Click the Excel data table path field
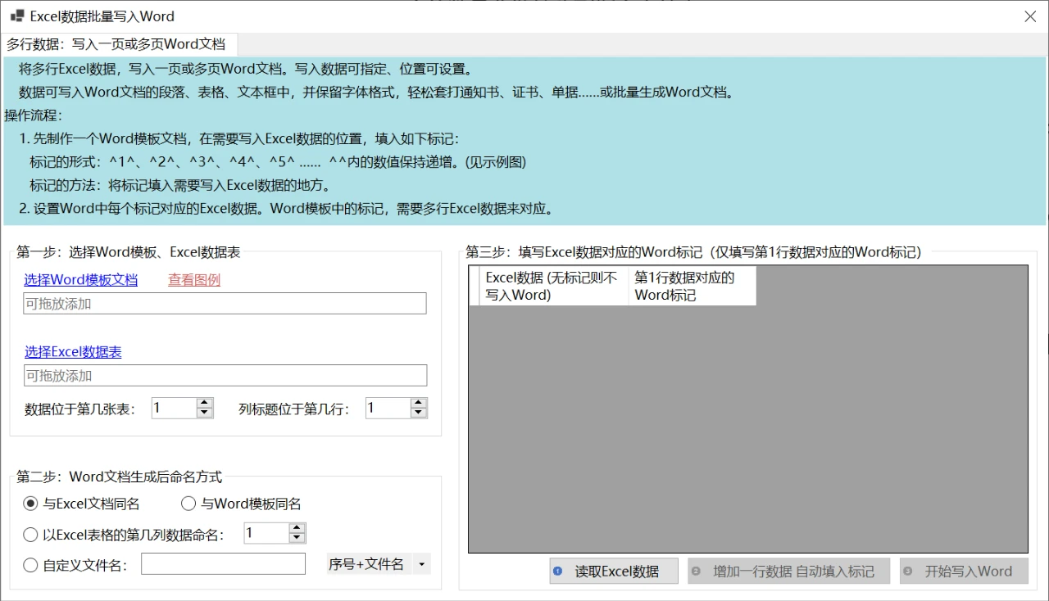Viewport: 1049px width, 601px height. pos(225,376)
